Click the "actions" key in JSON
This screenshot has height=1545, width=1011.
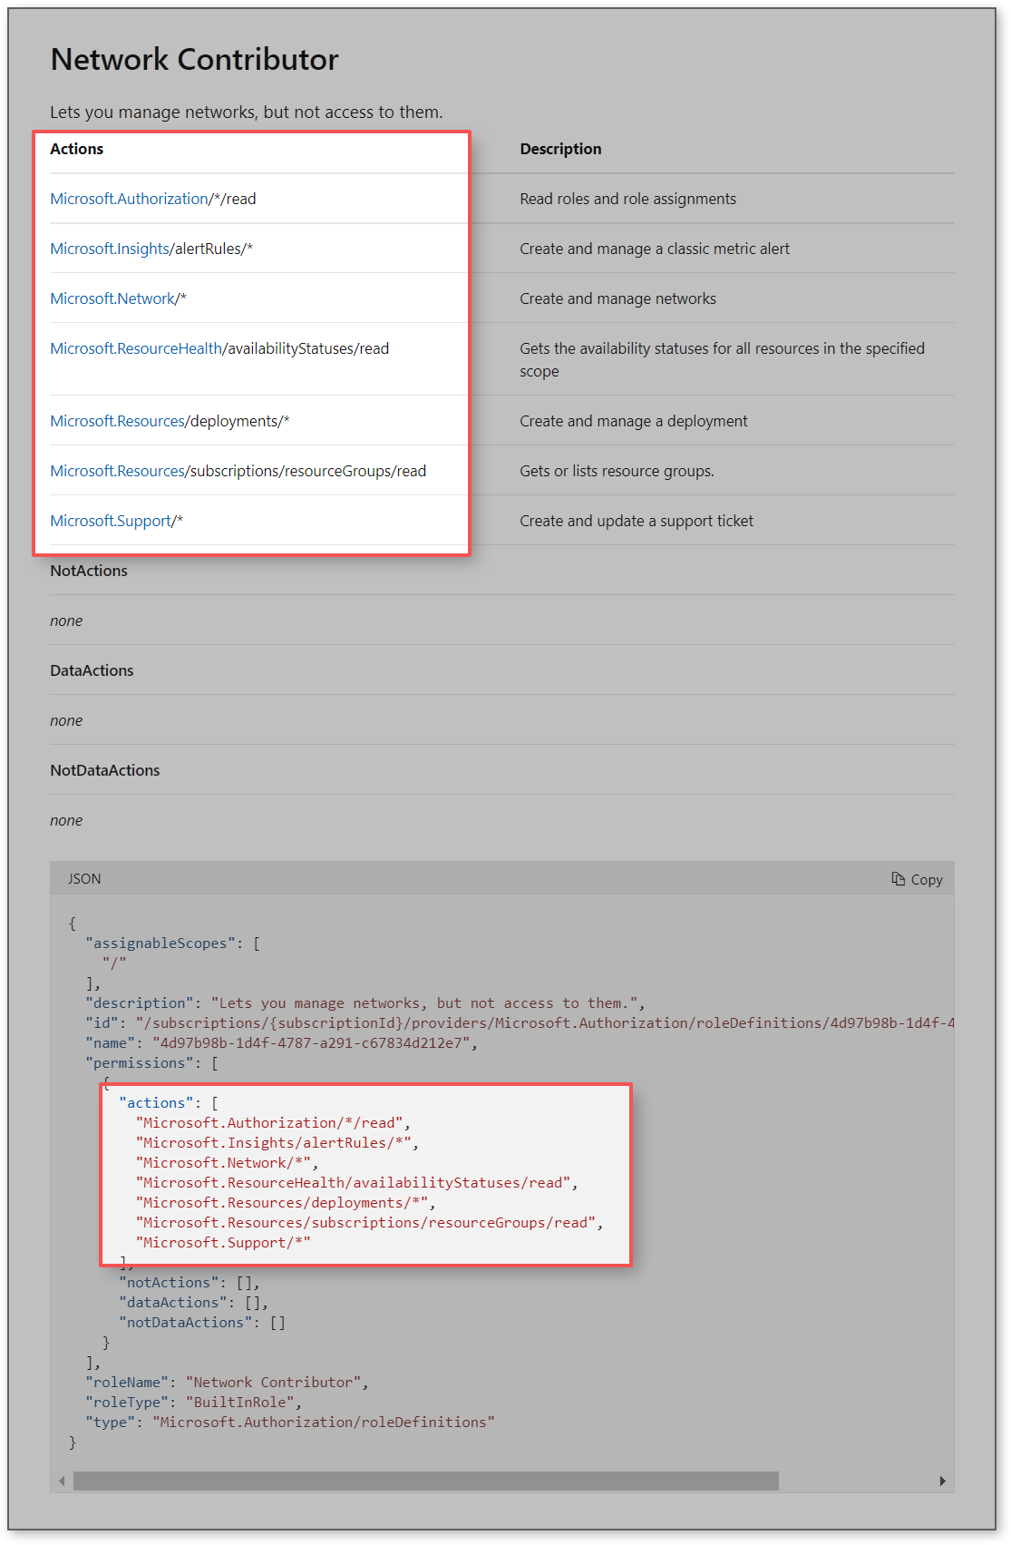coord(156,1103)
